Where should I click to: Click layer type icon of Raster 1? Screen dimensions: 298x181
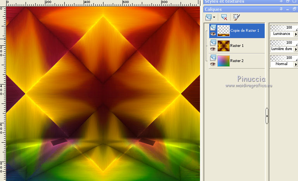click(213, 43)
